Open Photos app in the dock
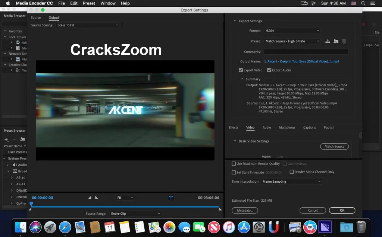The image size is (382, 237). coord(169,228)
